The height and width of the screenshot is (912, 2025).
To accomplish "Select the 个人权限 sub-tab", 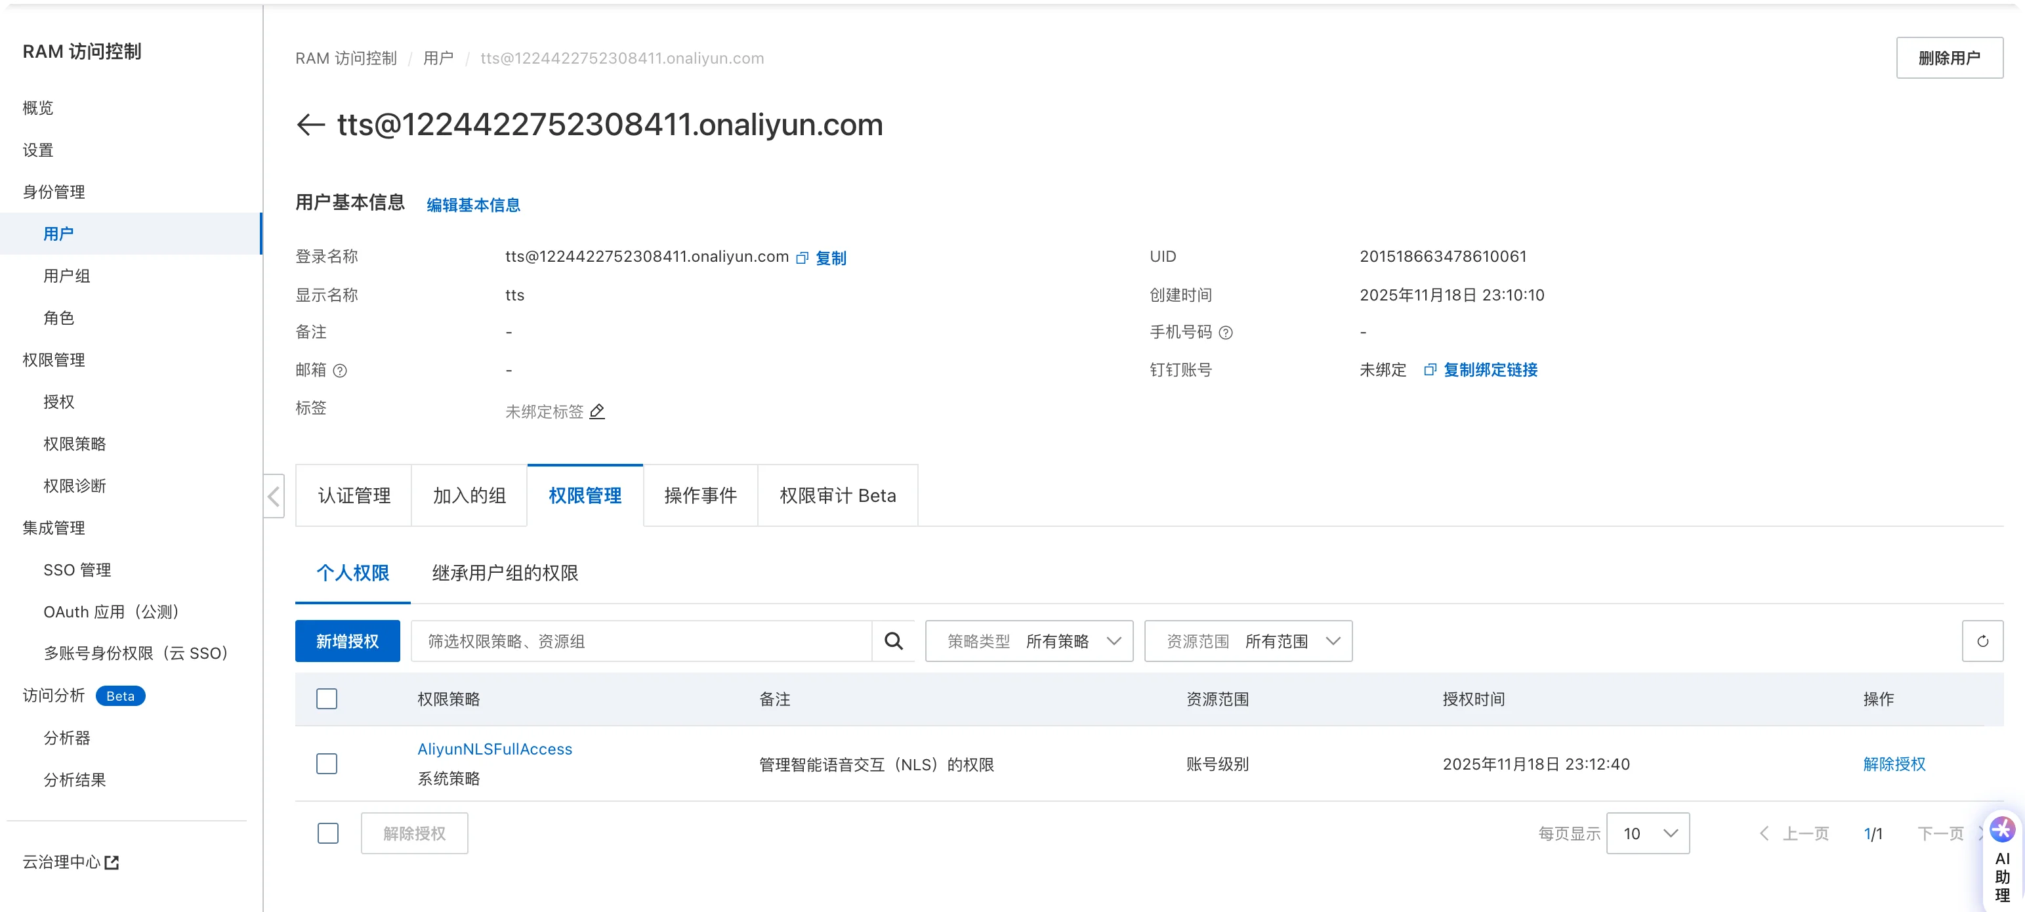I will click(353, 573).
